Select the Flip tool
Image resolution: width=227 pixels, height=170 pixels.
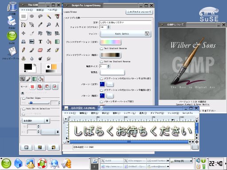click(x=32, y=42)
